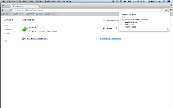Click the Shimeru green leaf extension logo

coord(25,29)
